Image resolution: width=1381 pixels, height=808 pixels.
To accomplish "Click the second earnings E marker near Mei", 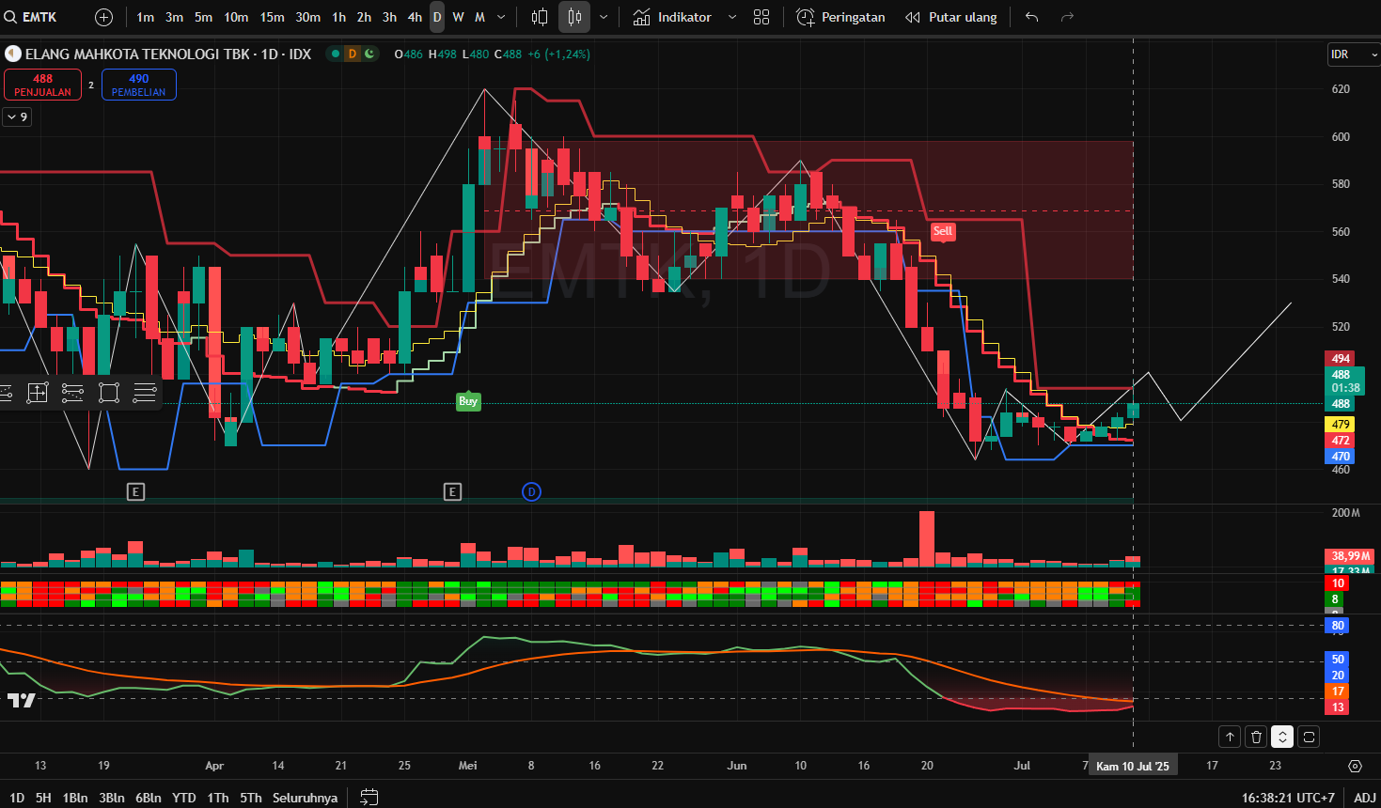I will pos(452,491).
